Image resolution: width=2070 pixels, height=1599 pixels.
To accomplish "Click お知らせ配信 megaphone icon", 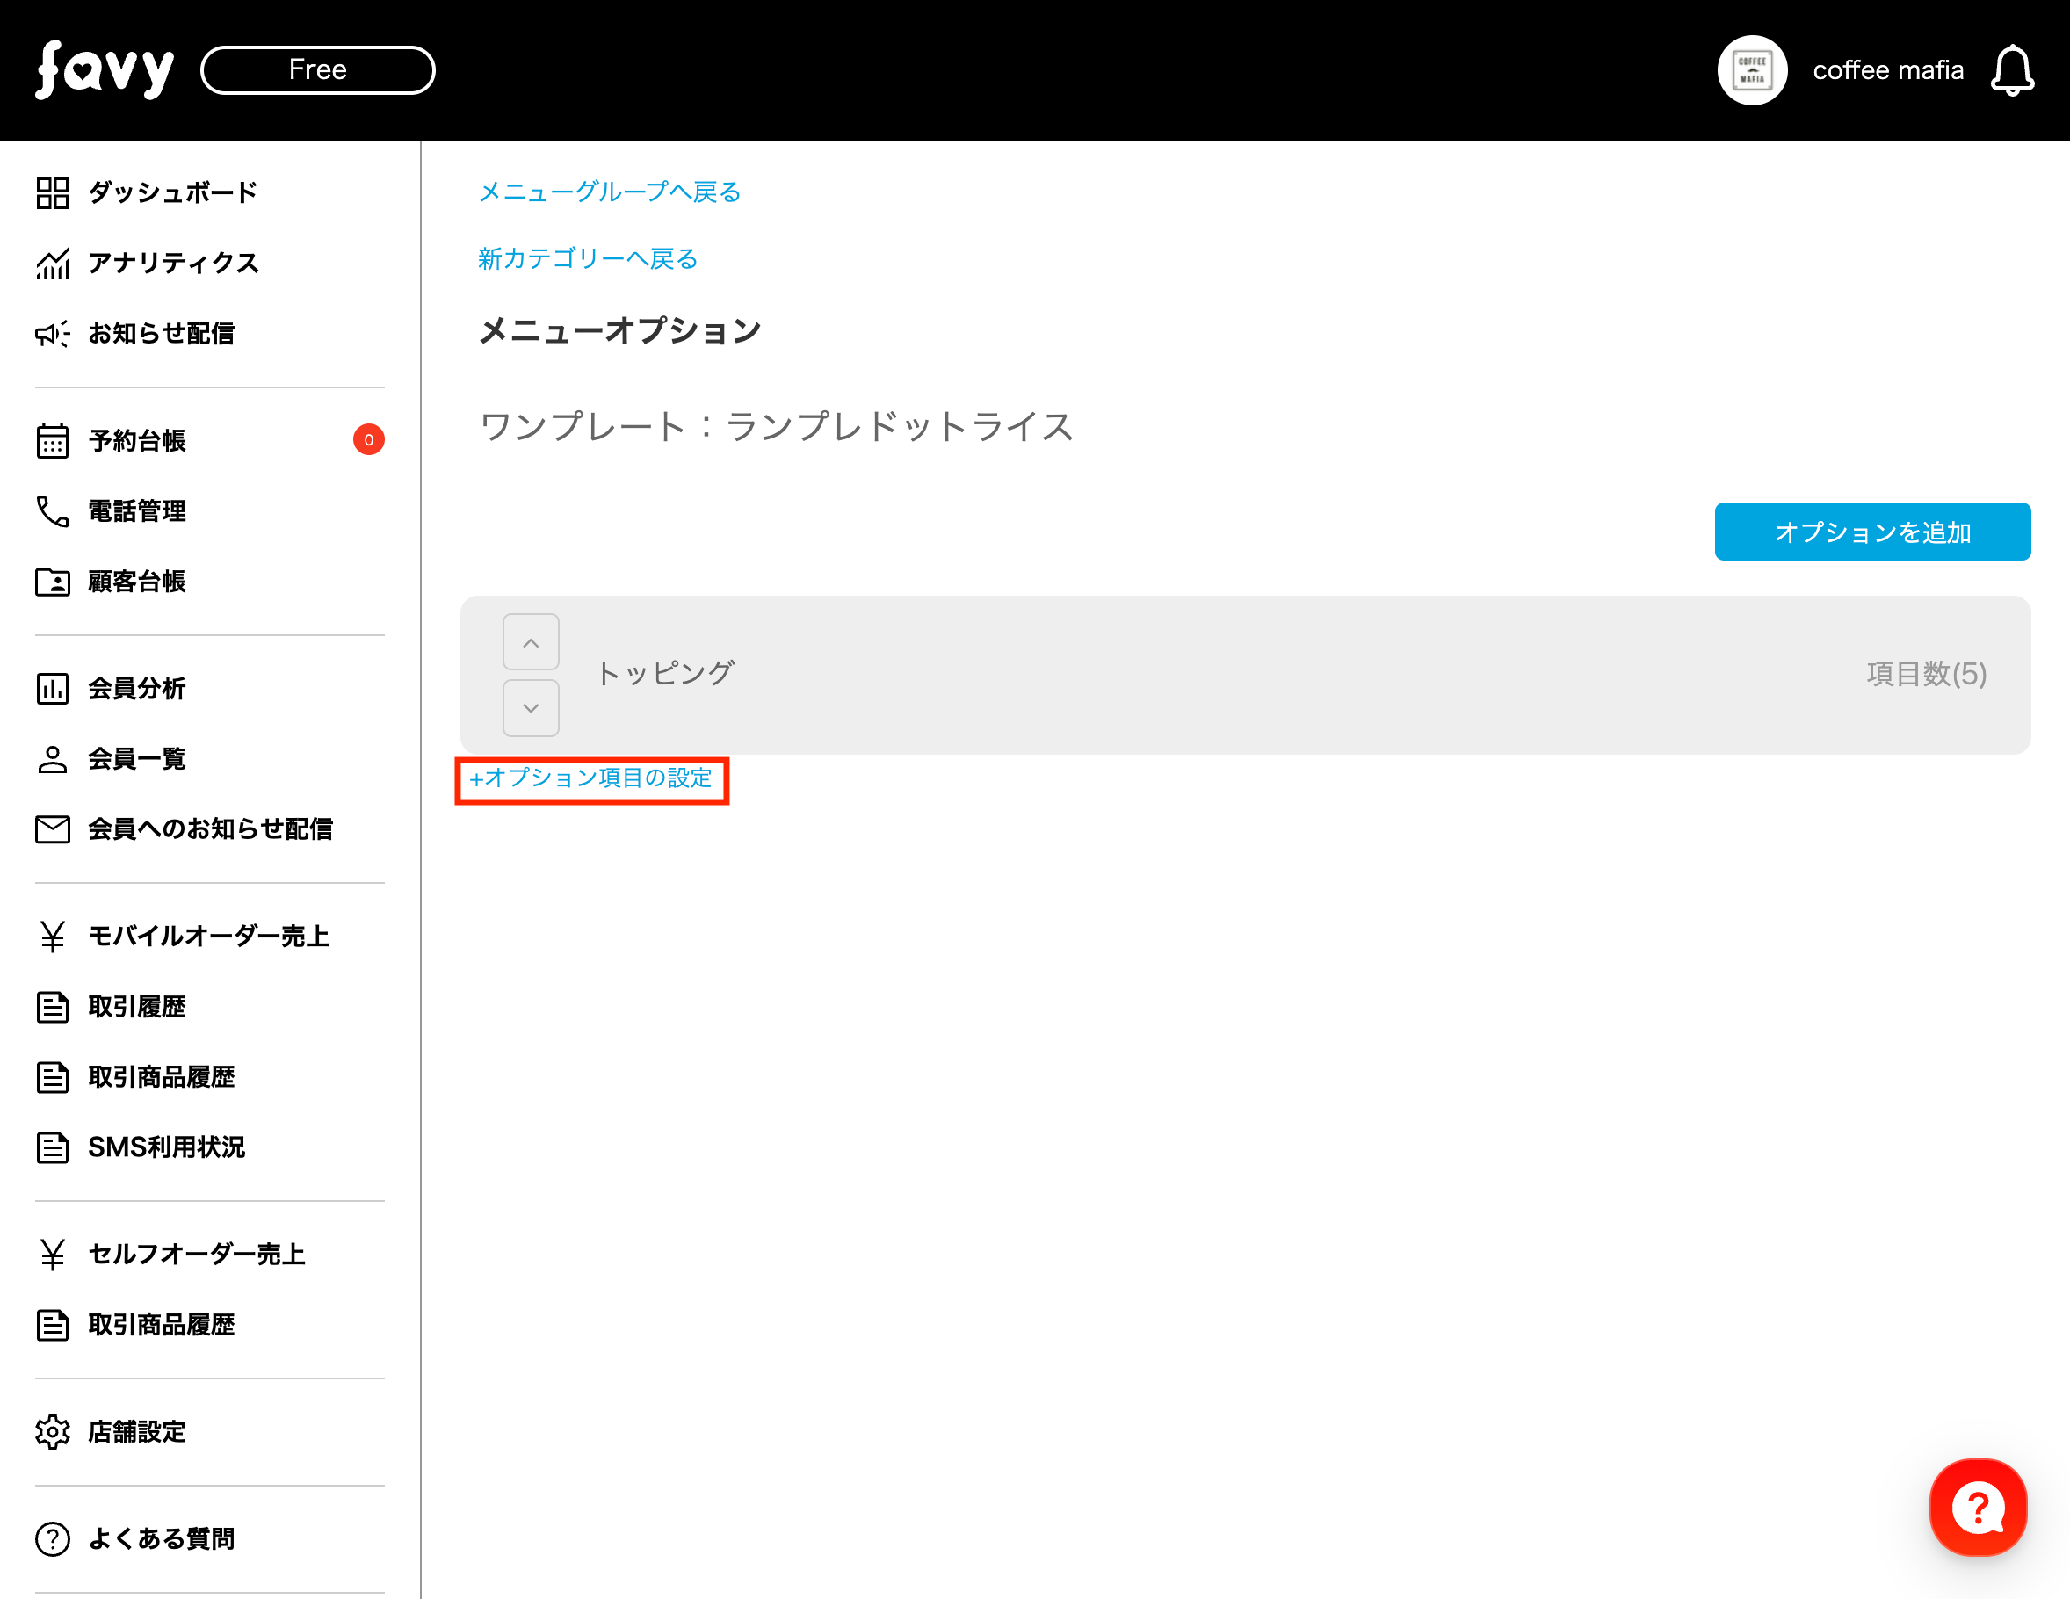I will coord(53,334).
